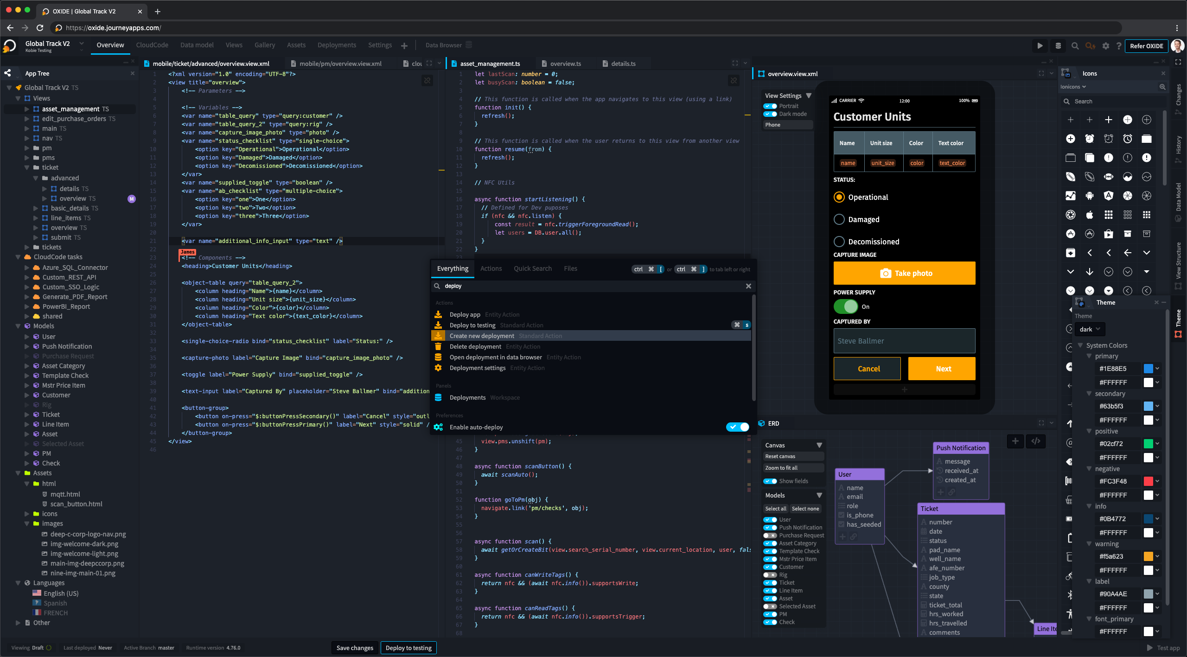Switch to the Deployments tab
The image size is (1187, 657).
tap(337, 45)
